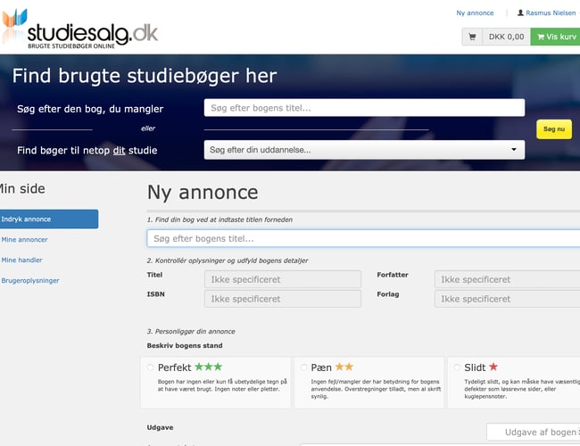Click the user icon beside Rasmus Nielsen
580x446 pixels.
coord(520,13)
